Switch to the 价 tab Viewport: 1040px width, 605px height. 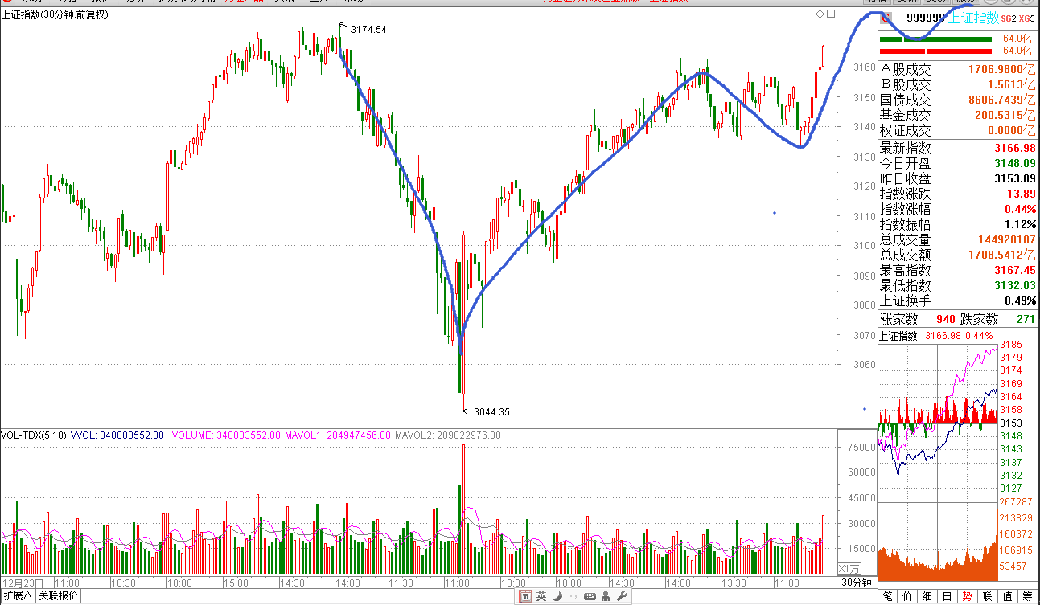[907, 596]
